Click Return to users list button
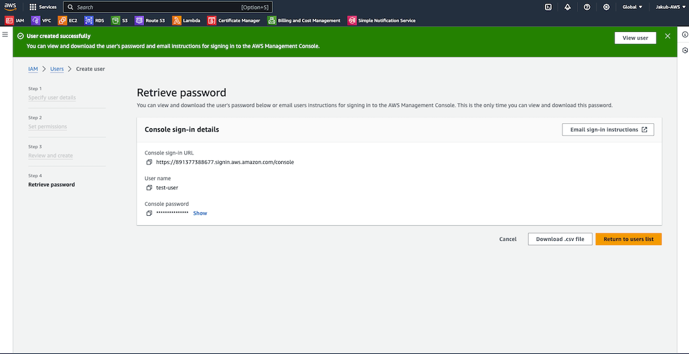Viewport: 689px width, 354px height. 628,239
